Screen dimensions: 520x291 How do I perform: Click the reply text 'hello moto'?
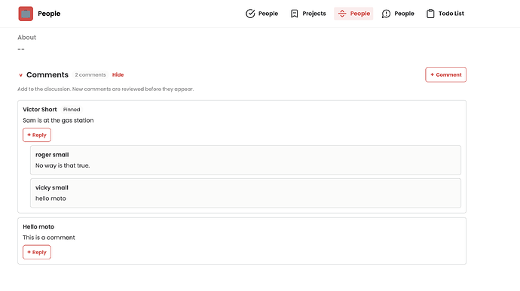pos(50,199)
